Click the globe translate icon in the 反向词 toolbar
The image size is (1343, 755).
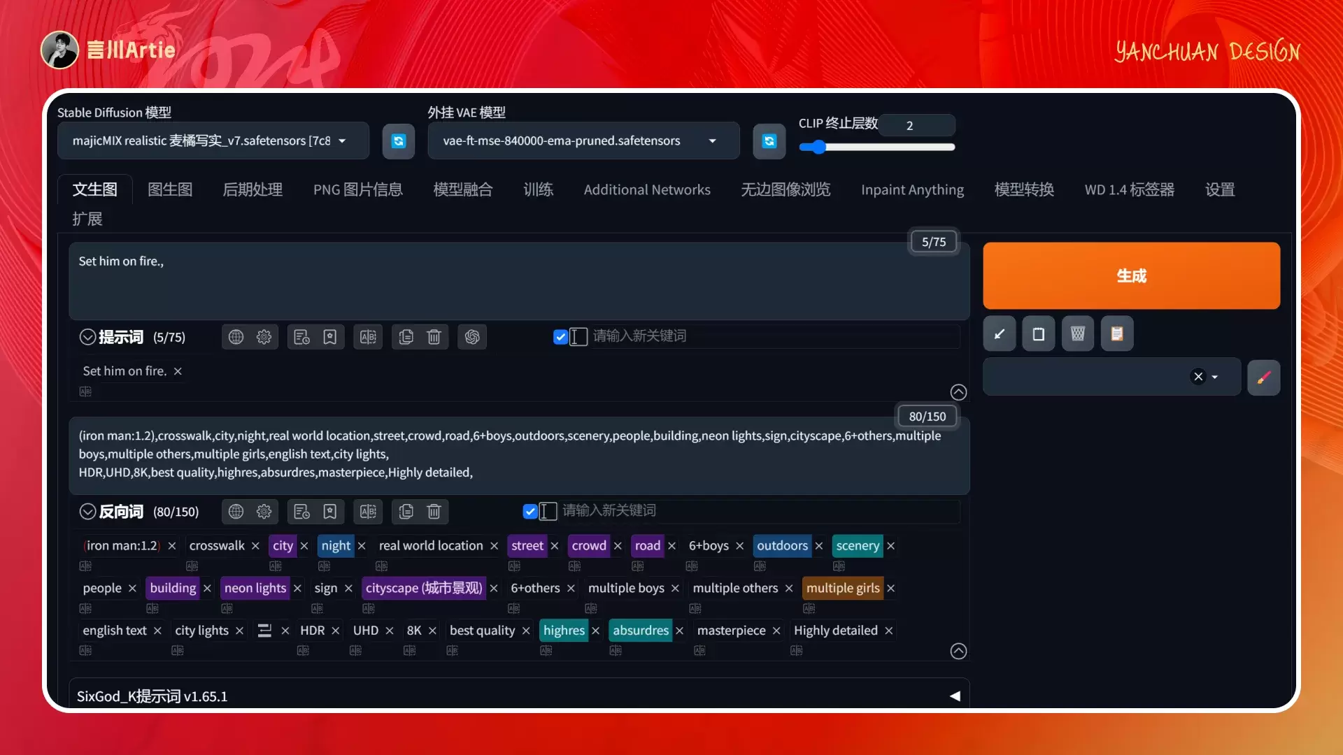pyautogui.click(x=236, y=512)
